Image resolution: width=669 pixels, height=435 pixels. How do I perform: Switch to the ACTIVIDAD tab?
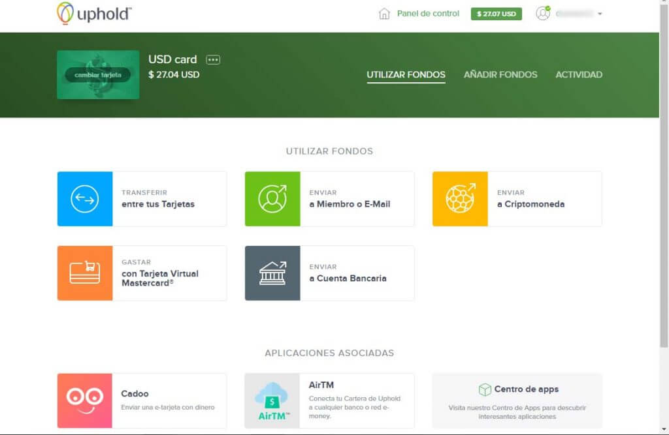tap(579, 74)
